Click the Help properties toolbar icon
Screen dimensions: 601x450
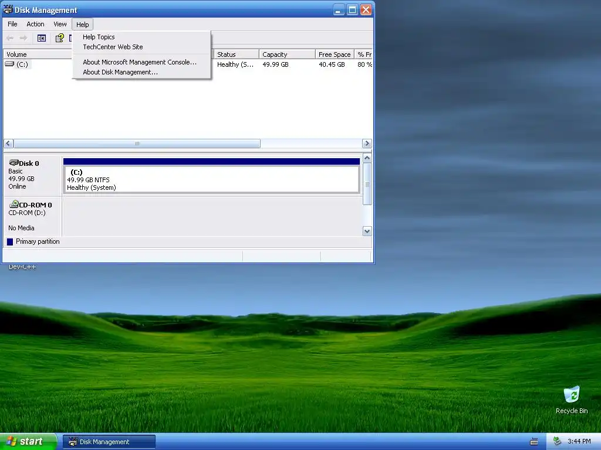(x=59, y=38)
